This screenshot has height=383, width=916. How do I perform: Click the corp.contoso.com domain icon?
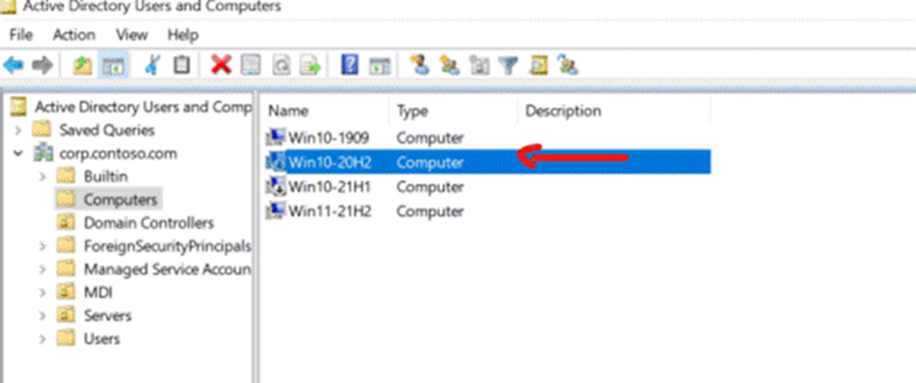click(x=44, y=153)
